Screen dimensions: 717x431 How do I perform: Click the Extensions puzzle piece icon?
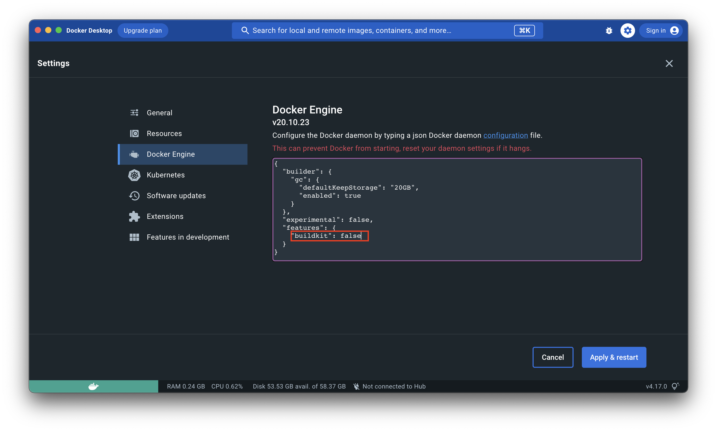click(134, 216)
